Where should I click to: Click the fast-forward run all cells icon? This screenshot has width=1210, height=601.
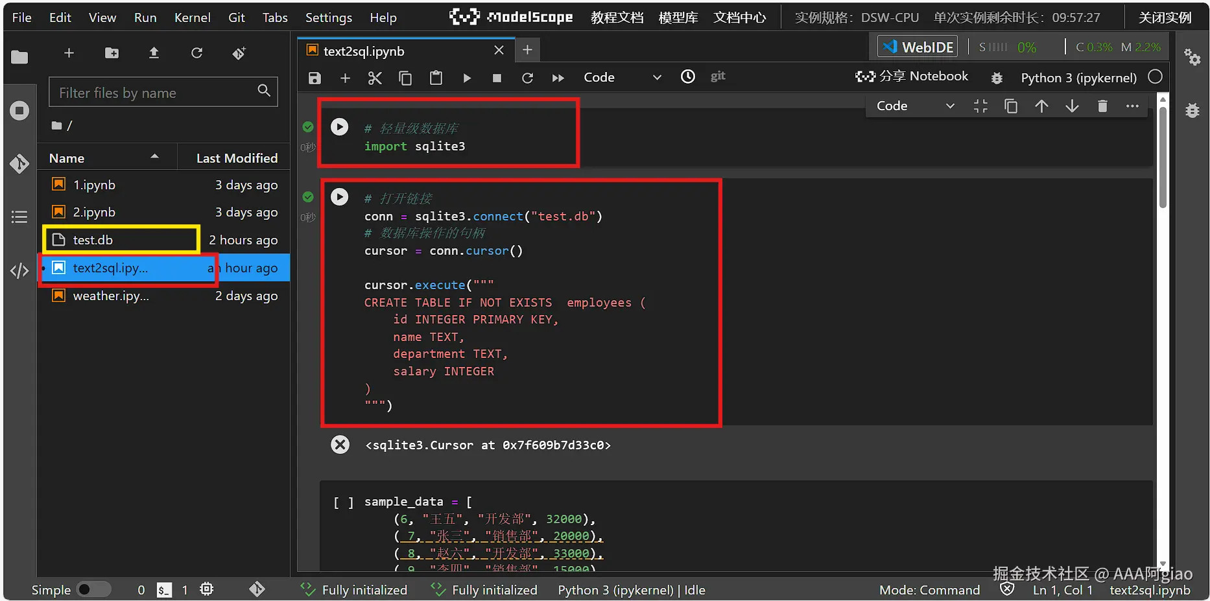[x=558, y=78]
